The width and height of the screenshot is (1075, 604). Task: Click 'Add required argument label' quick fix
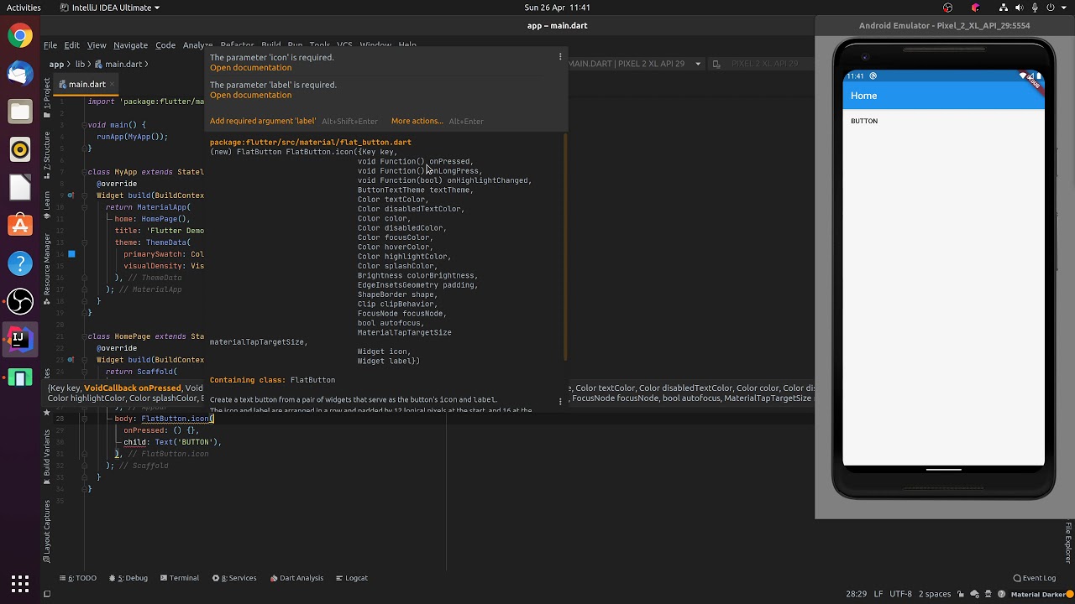263,121
